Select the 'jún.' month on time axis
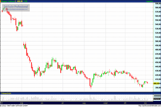The width and height of the screenshot is (161, 107). (42, 102)
